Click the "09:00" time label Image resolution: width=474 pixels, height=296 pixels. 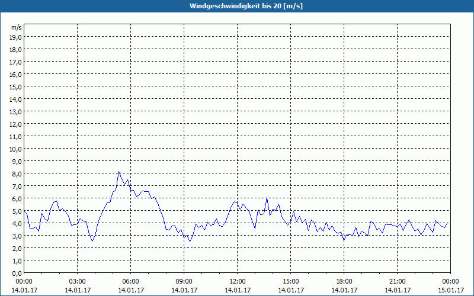184,282
